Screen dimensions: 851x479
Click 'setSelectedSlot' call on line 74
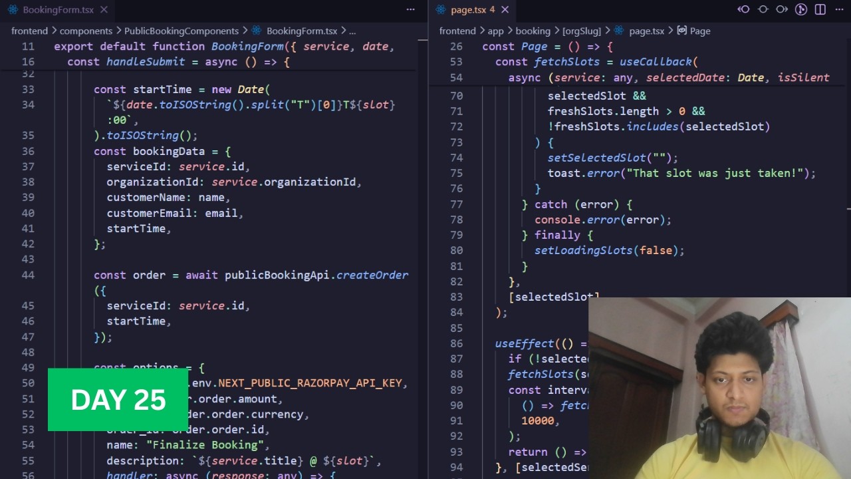pyautogui.click(x=596, y=158)
